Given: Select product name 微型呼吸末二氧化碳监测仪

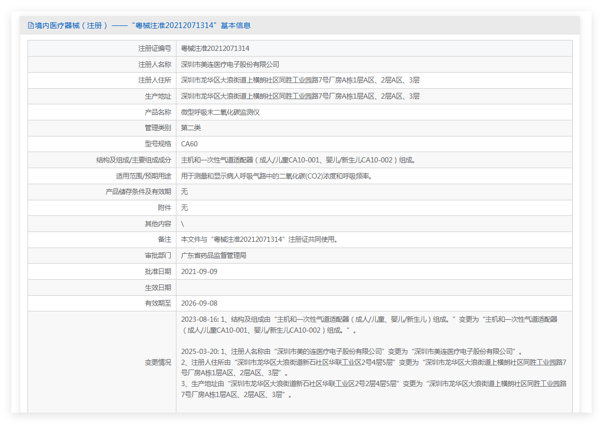Looking at the screenshot, I should (x=221, y=112).
